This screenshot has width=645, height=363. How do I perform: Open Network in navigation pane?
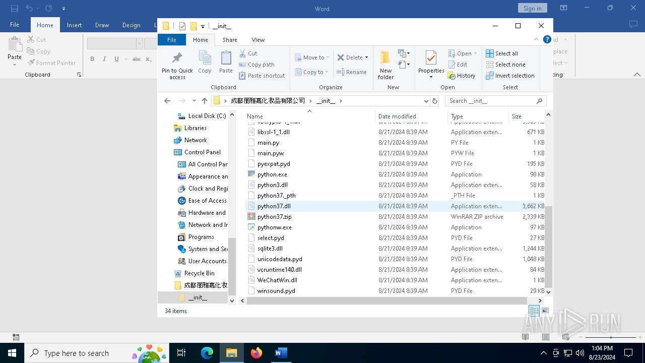coord(195,140)
